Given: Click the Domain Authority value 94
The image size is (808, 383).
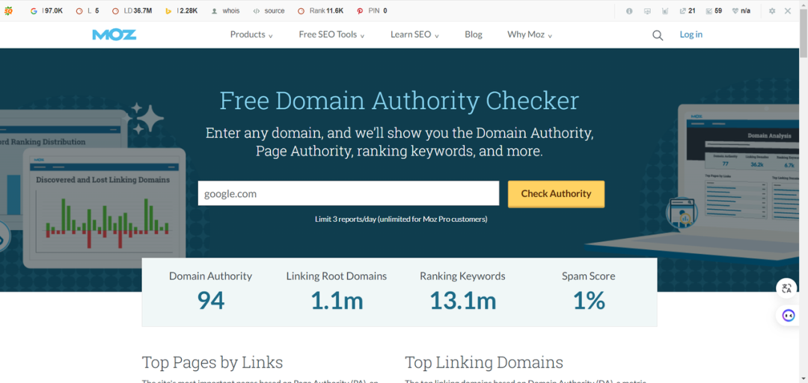Looking at the screenshot, I should [x=211, y=301].
